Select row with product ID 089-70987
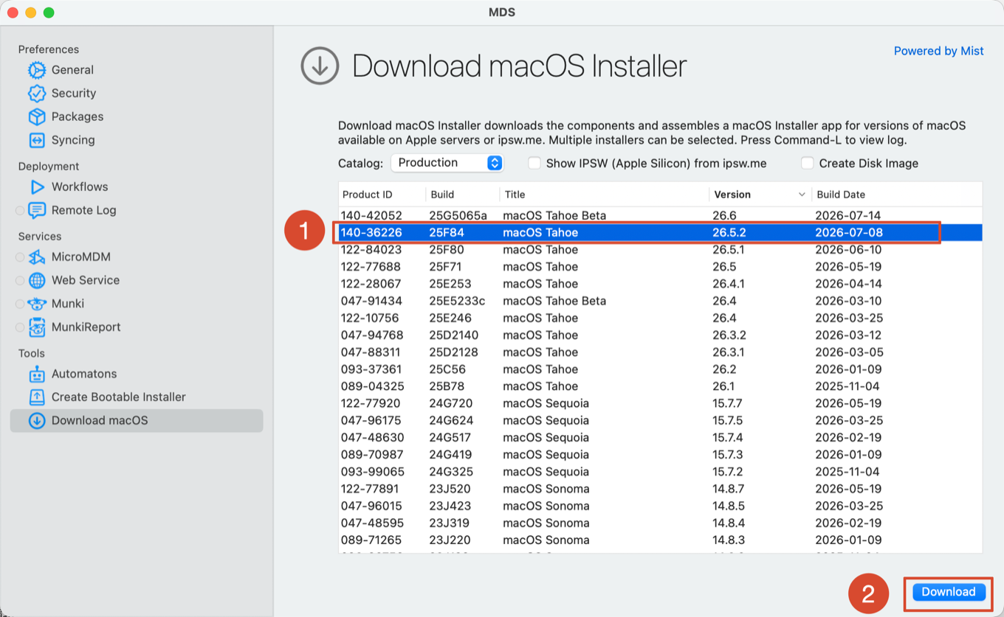Image resolution: width=1004 pixels, height=617 pixels. click(x=661, y=455)
